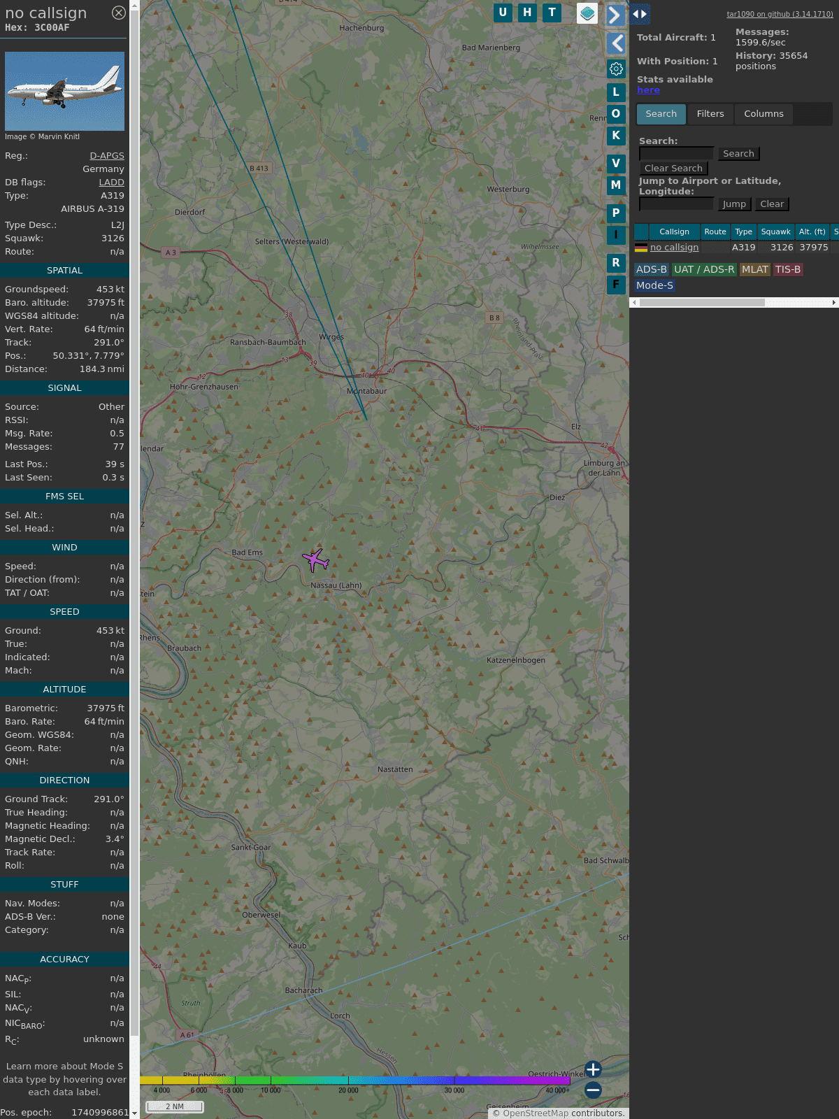Click the TIS-B legend label
The width and height of the screenshot is (839, 1119).
click(788, 270)
